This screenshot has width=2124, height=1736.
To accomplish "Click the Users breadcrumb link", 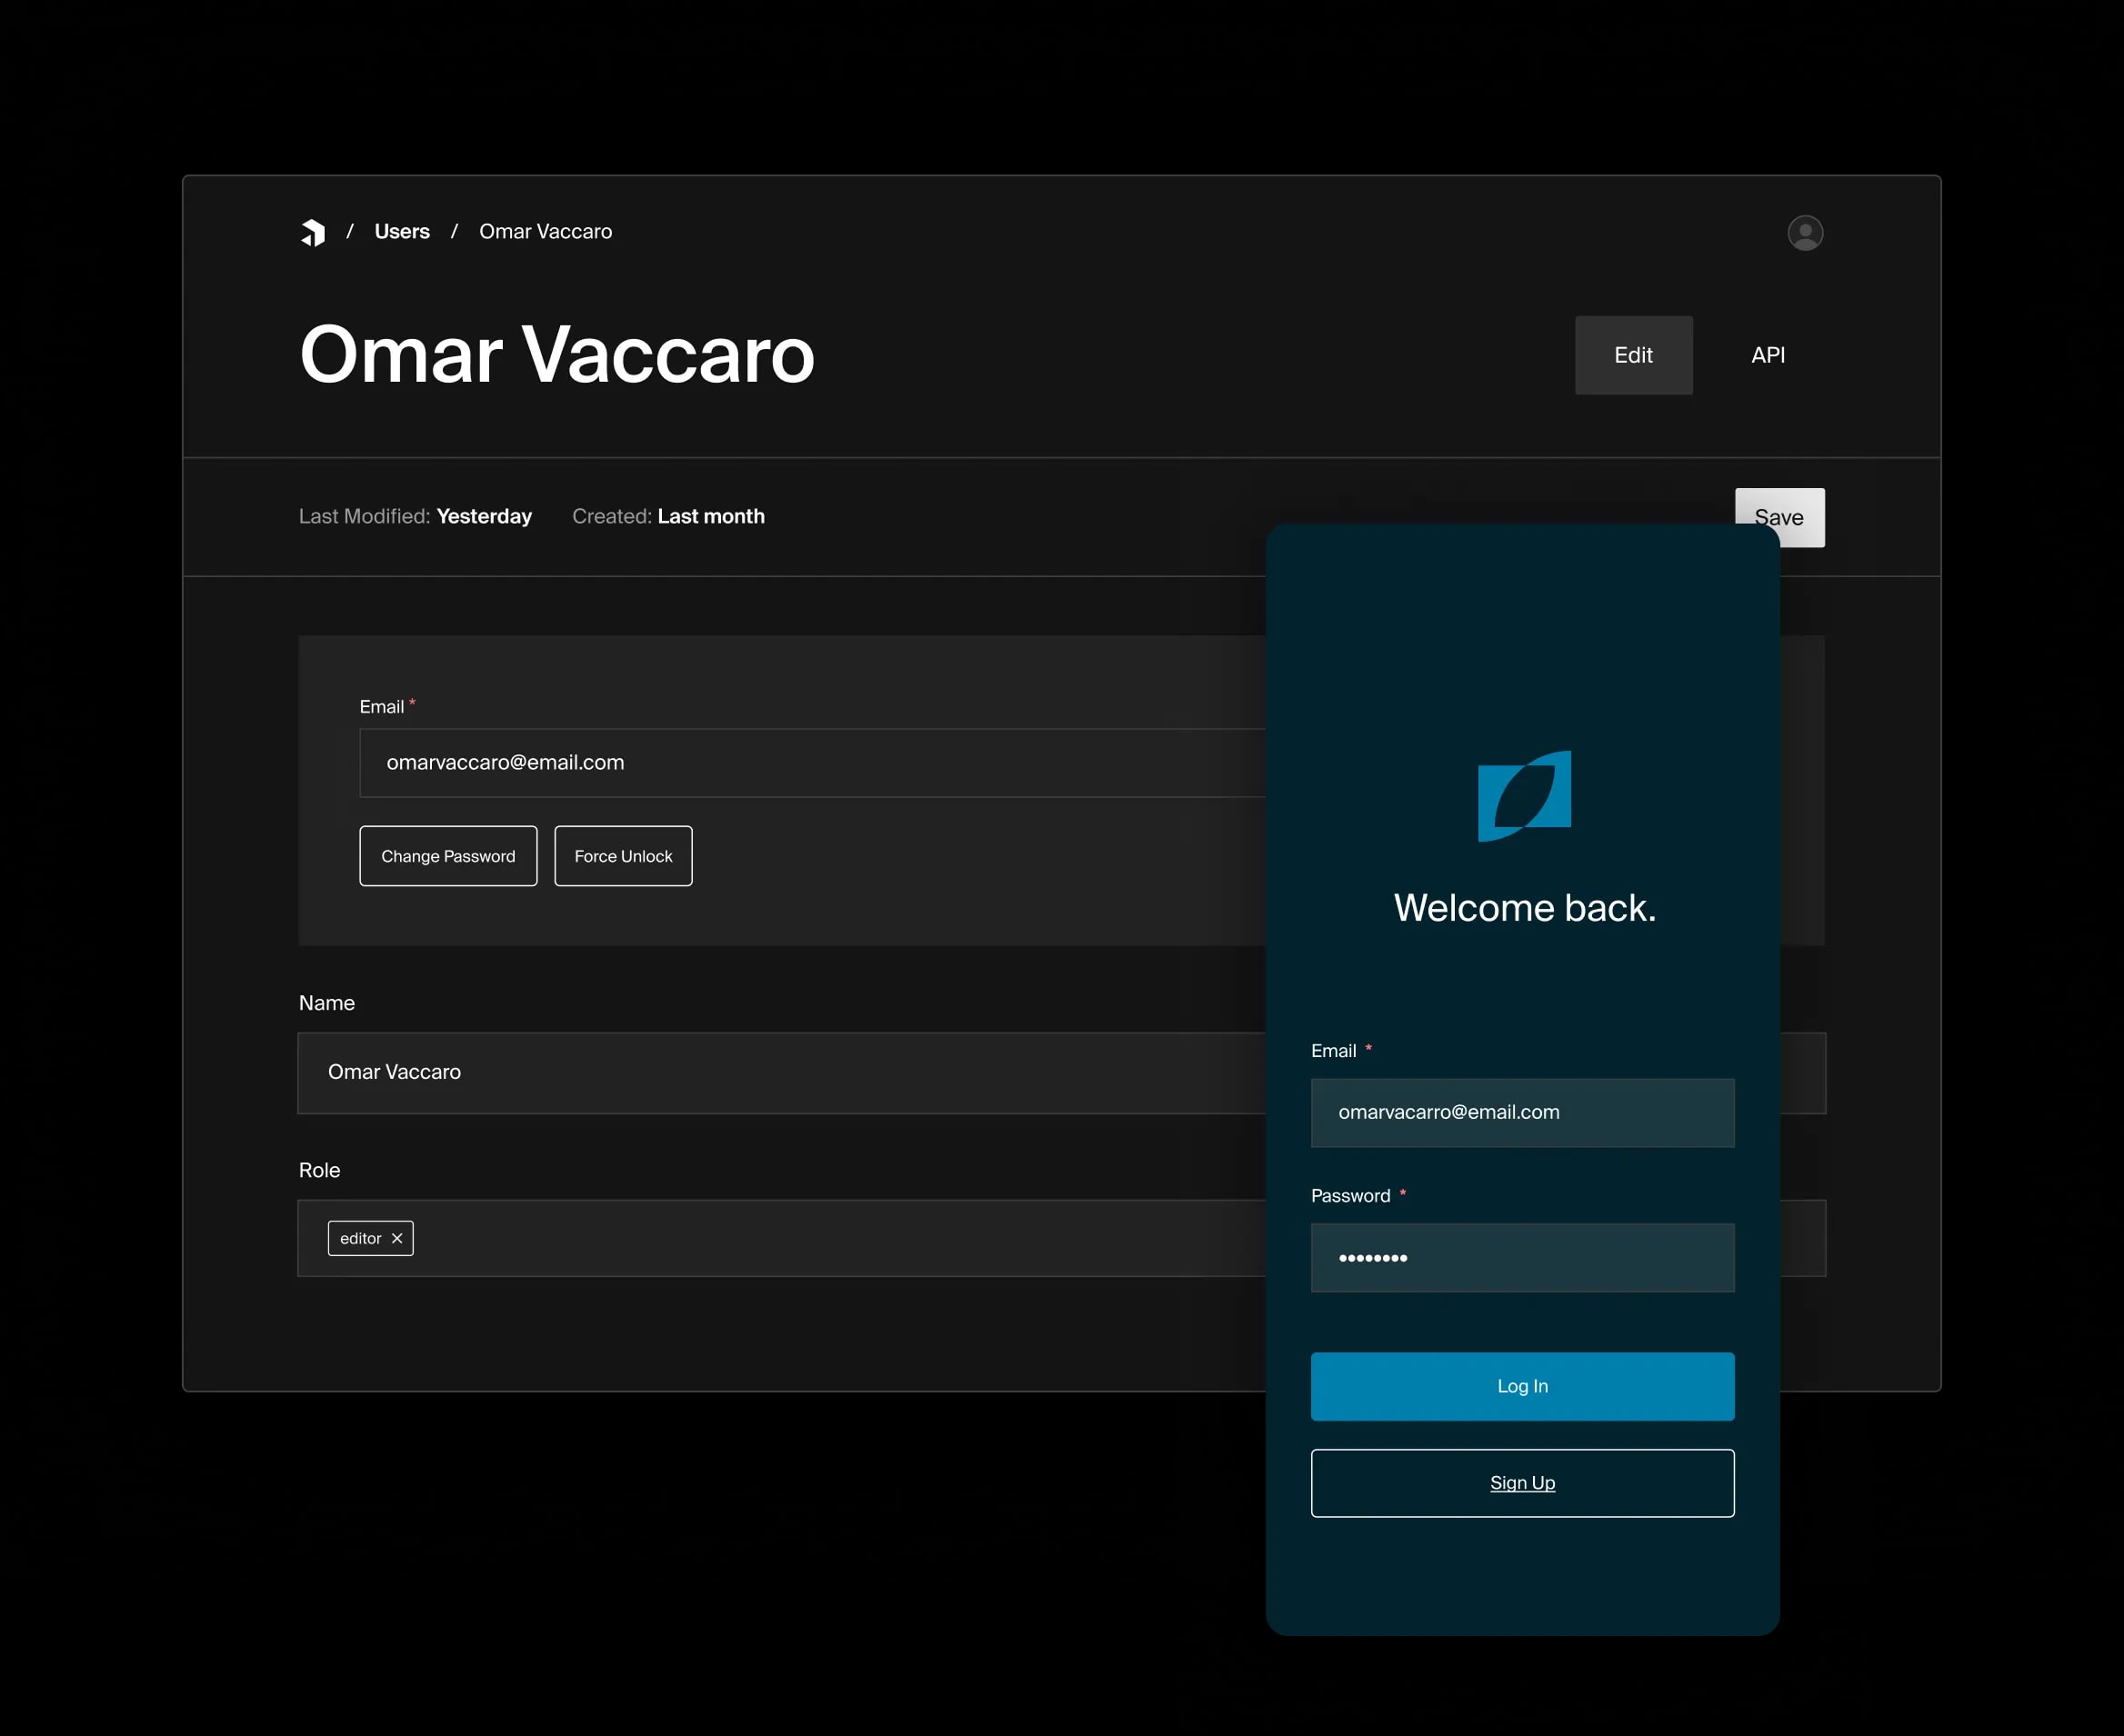I will [402, 231].
